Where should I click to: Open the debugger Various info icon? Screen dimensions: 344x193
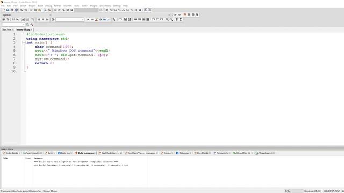[x=149, y=10]
